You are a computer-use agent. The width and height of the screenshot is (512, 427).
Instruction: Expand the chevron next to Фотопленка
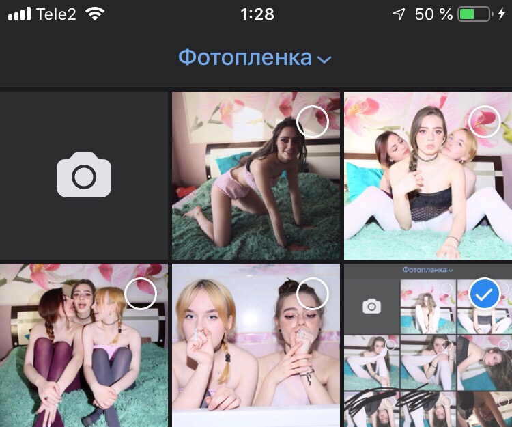[324, 59]
